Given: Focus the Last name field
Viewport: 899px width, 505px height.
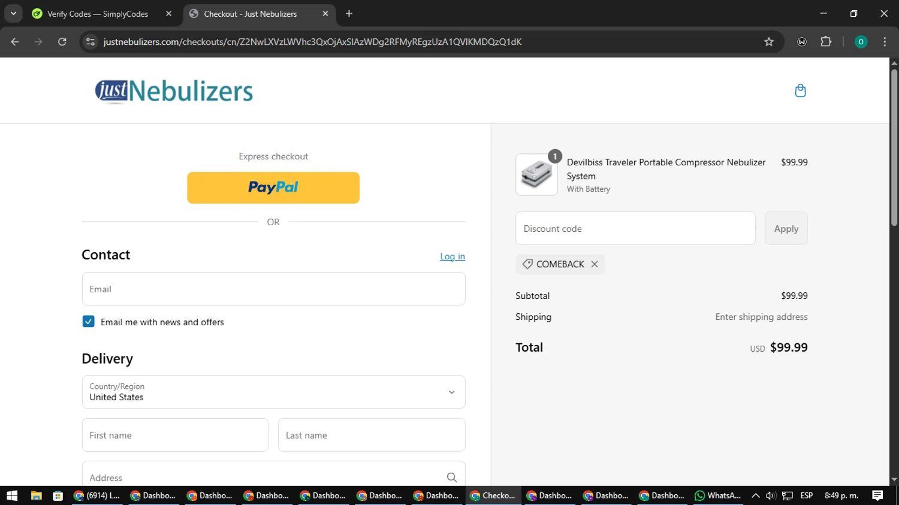Looking at the screenshot, I should pos(372,435).
